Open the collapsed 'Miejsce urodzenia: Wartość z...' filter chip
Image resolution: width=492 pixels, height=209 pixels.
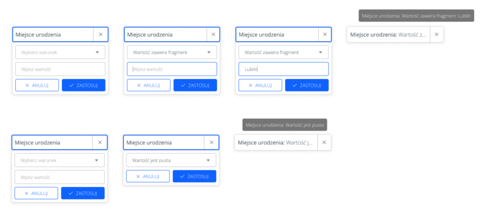(388, 35)
